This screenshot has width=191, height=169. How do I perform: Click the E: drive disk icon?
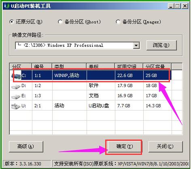pyautogui.click(x=16, y=96)
